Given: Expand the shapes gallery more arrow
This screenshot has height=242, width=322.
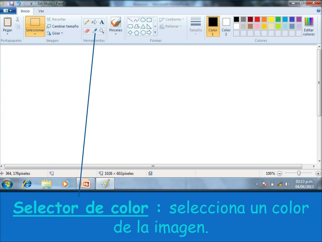Looking at the screenshot, I should tap(155, 32).
